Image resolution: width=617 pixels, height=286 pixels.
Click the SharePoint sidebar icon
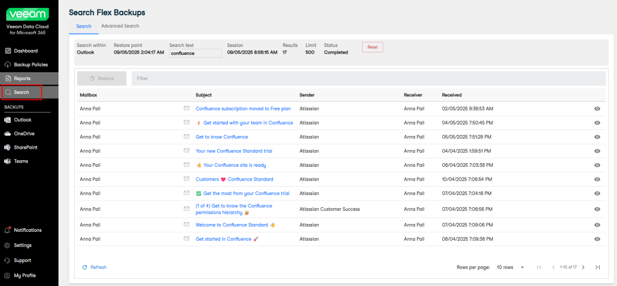click(7, 147)
